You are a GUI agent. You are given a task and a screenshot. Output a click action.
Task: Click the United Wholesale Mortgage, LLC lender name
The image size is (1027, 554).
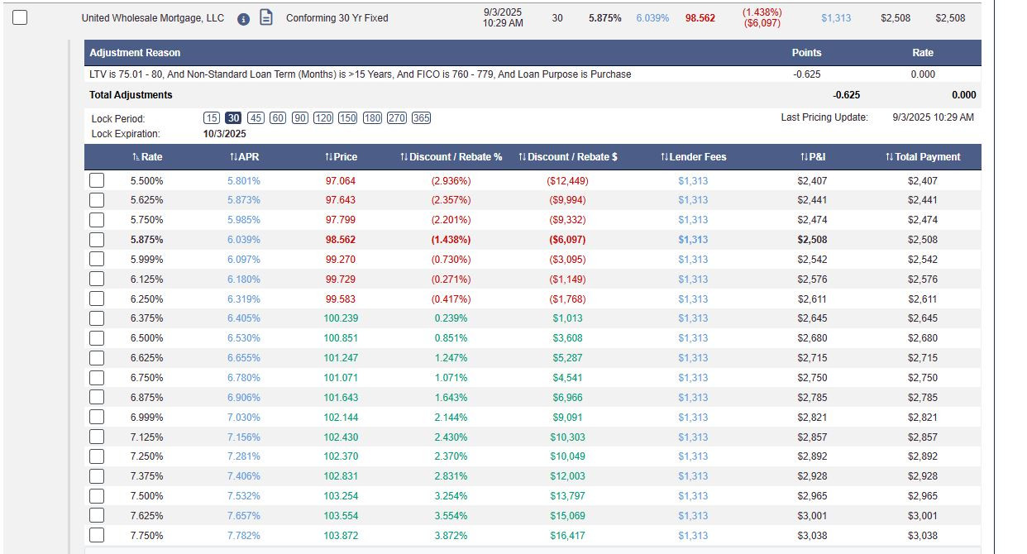click(x=152, y=18)
